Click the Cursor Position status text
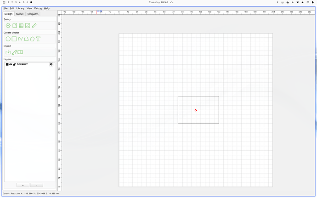The height and width of the screenshot is (198, 317). (x=31, y=193)
